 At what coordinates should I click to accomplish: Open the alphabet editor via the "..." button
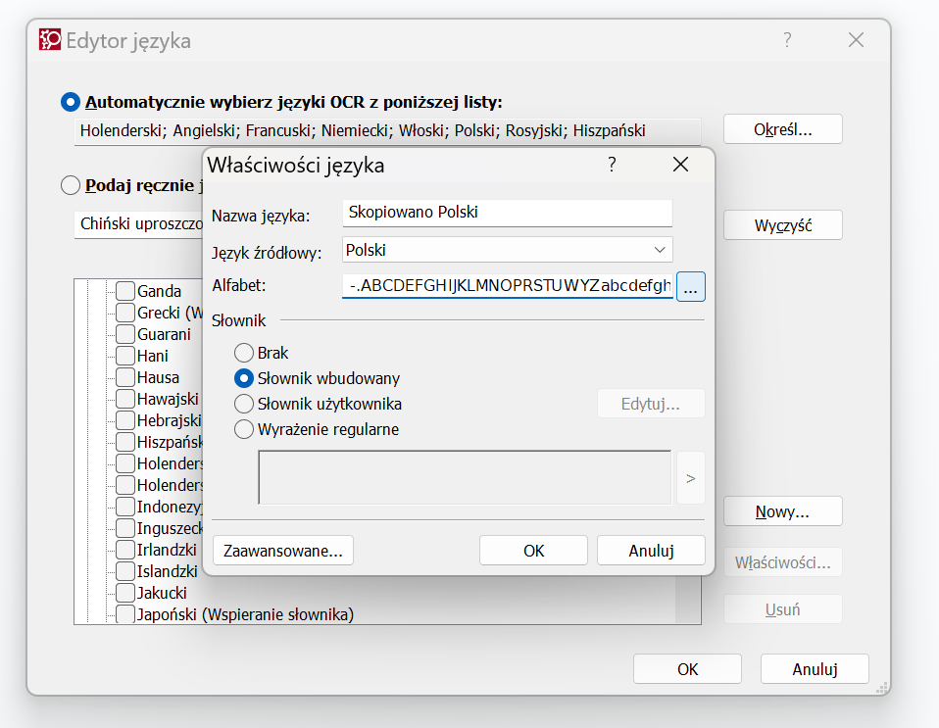(691, 287)
